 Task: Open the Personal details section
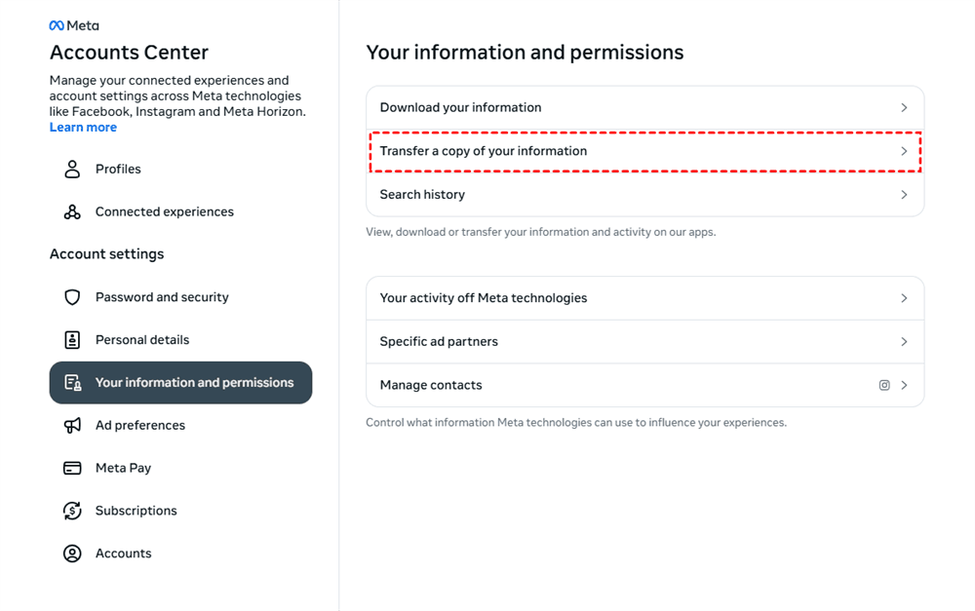pos(142,340)
